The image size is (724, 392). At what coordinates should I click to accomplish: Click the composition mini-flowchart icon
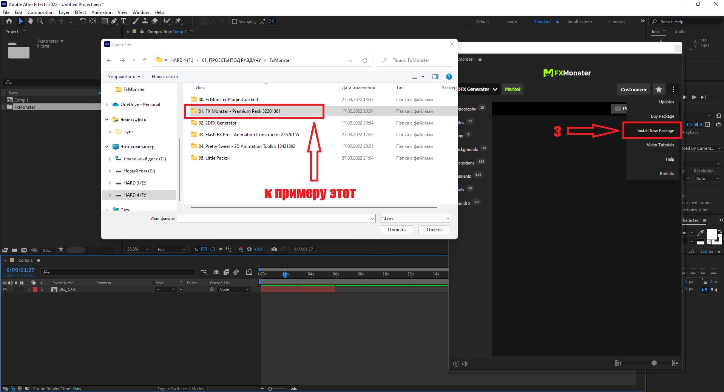coord(204,272)
